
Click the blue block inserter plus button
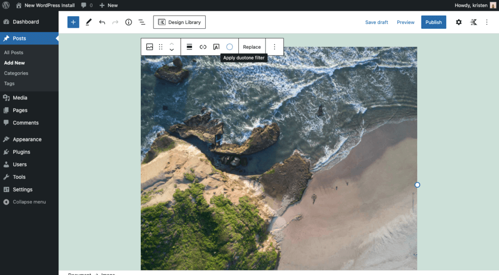[x=73, y=22]
